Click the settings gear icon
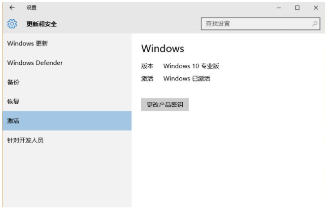Viewport: 325px width, 217px height. (12, 24)
